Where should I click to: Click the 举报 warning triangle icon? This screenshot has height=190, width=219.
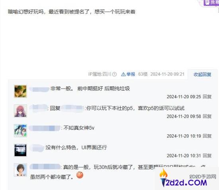coord(123,74)
